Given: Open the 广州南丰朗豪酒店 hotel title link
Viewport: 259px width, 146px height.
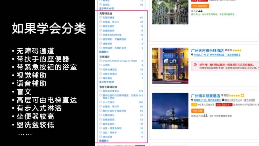Looking at the screenshot, I should pyautogui.click(x=205, y=96).
